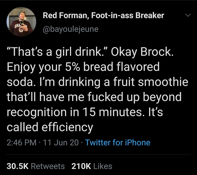
Task: Open the tweet options chevron menu
Action: 188,15
